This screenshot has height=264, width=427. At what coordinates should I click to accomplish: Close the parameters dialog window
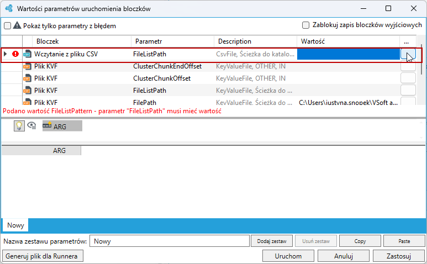[413, 8]
